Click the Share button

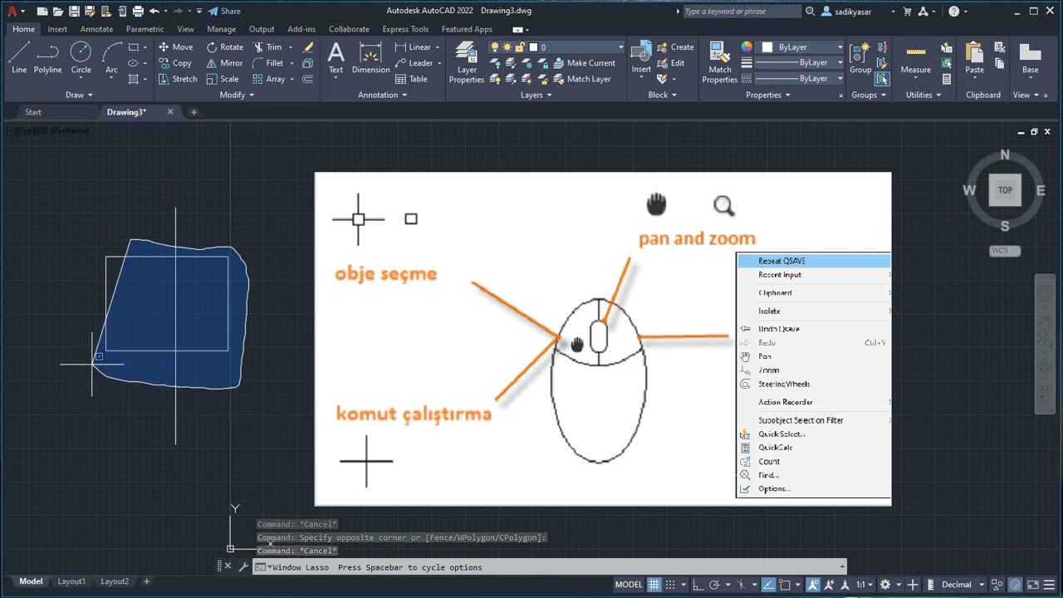pos(224,11)
